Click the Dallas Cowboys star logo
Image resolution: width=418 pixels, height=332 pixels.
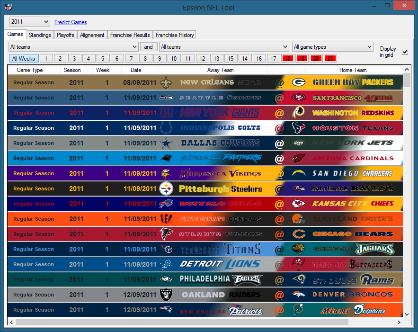[x=166, y=143]
